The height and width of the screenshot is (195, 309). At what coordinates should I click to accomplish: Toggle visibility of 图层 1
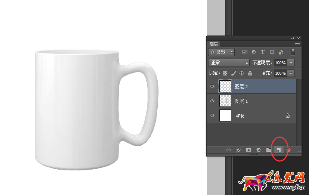point(212,101)
